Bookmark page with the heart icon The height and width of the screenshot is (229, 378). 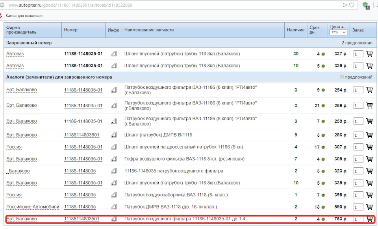tap(352, 5)
